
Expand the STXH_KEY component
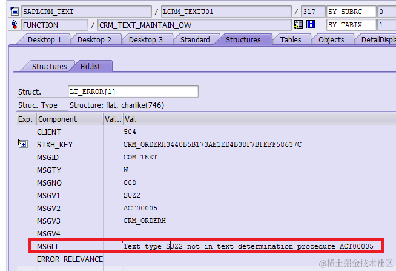23,144
